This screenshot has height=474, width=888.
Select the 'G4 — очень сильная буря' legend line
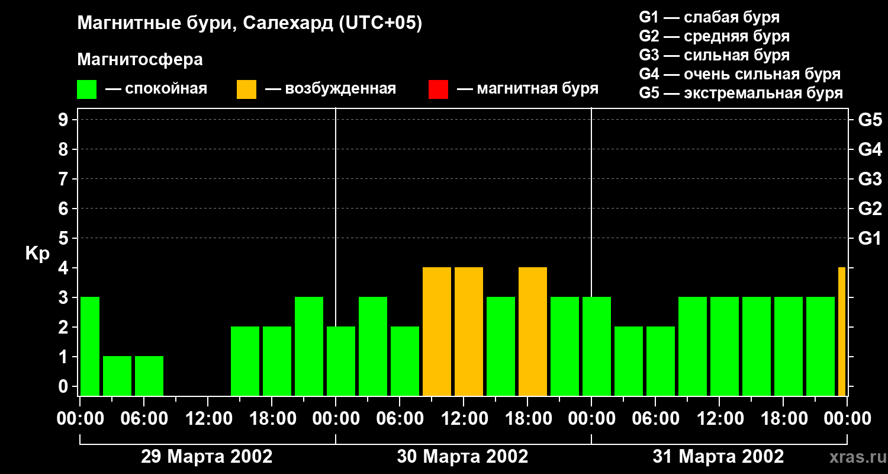pyautogui.click(x=739, y=74)
